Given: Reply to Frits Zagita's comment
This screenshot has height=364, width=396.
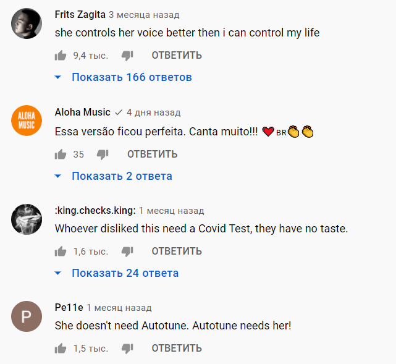Looking at the screenshot, I should 177,56.
